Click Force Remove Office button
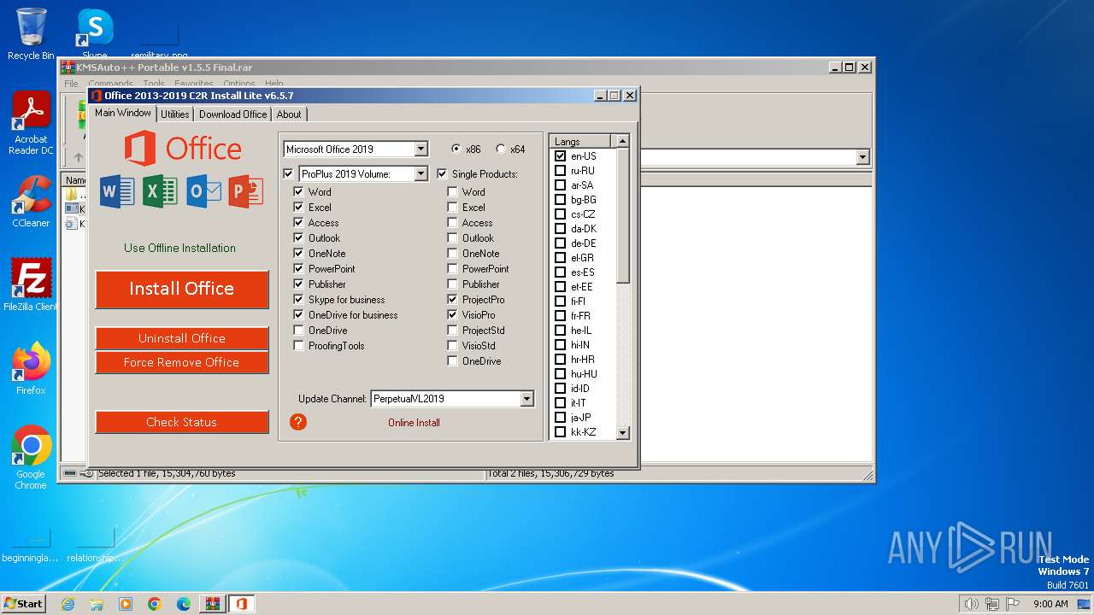 tap(182, 362)
